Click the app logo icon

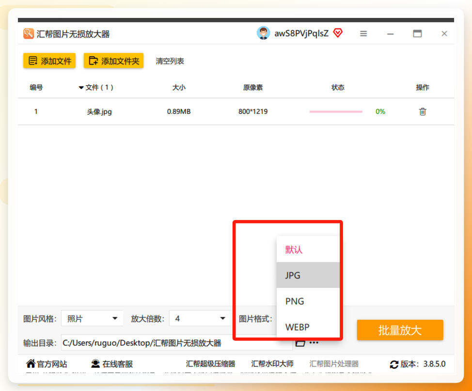tap(29, 33)
